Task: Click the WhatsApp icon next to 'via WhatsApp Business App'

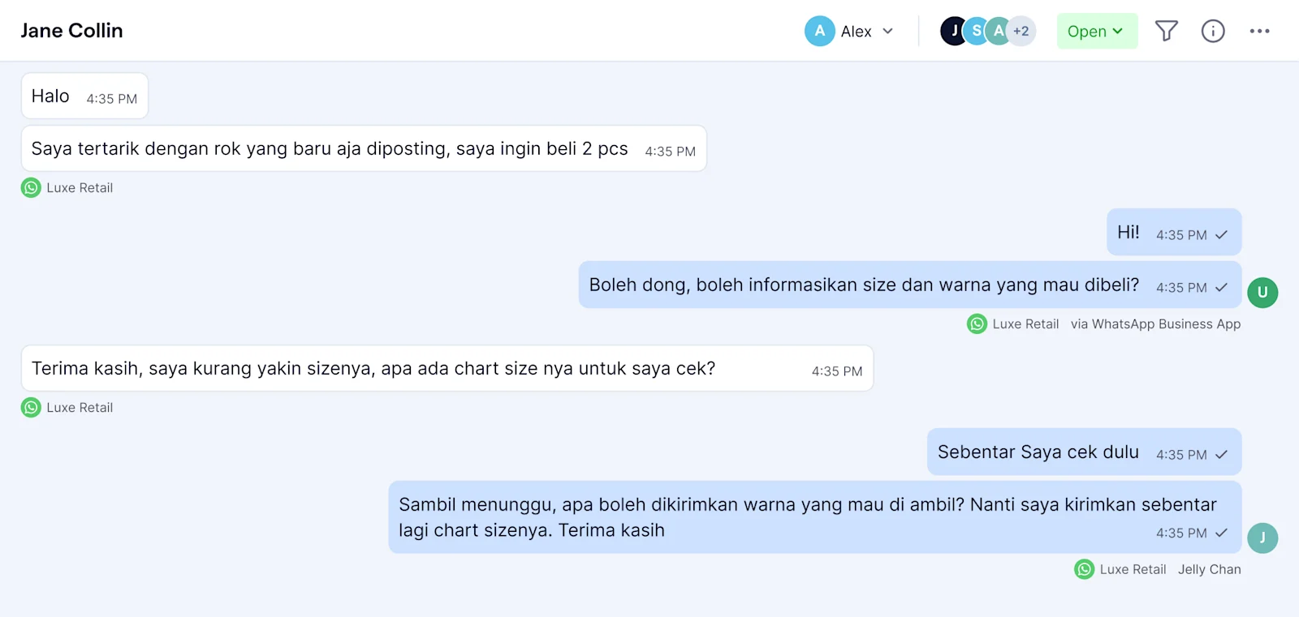Action: [976, 323]
